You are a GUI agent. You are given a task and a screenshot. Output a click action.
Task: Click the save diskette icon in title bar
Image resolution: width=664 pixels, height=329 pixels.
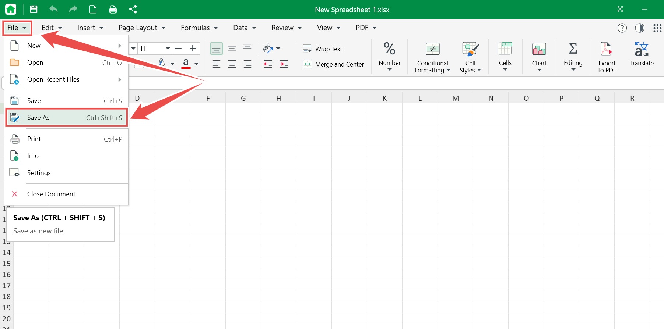click(x=34, y=9)
